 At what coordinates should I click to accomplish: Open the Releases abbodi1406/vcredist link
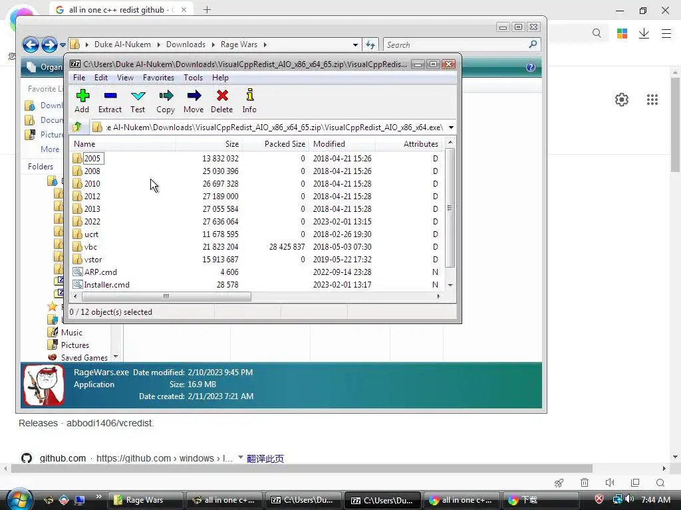click(x=86, y=423)
